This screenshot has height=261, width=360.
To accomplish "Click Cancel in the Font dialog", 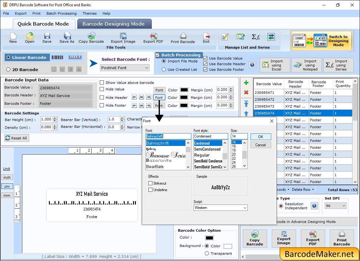I will click(x=261, y=145).
